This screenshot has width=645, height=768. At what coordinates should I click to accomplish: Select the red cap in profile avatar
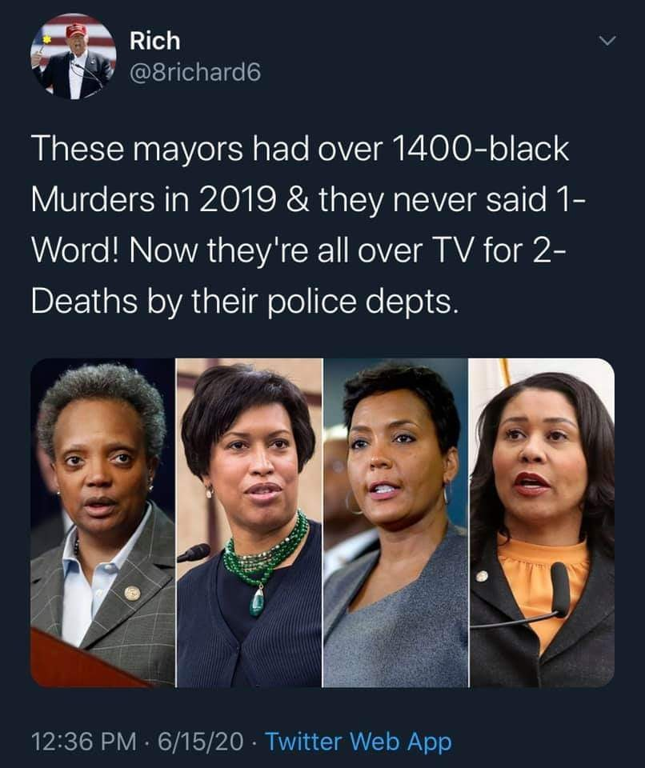[76, 30]
